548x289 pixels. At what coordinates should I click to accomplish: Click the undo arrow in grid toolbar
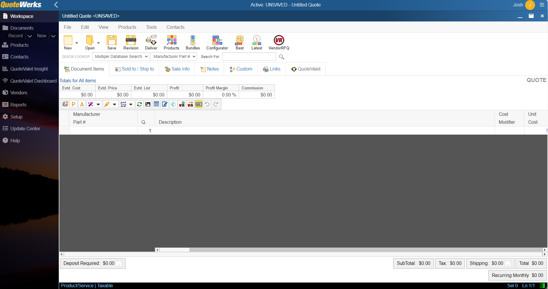pyautogui.click(x=207, y=104)
